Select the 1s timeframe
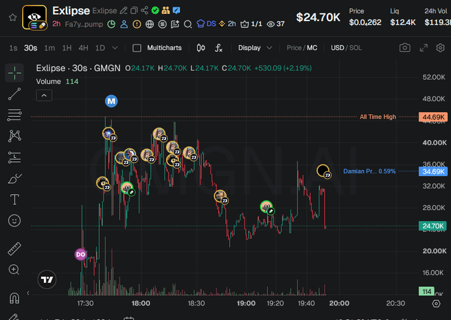451x320 pixels. pos(13,48)
